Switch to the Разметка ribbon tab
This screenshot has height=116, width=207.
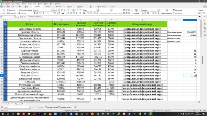tap(59, 6)
